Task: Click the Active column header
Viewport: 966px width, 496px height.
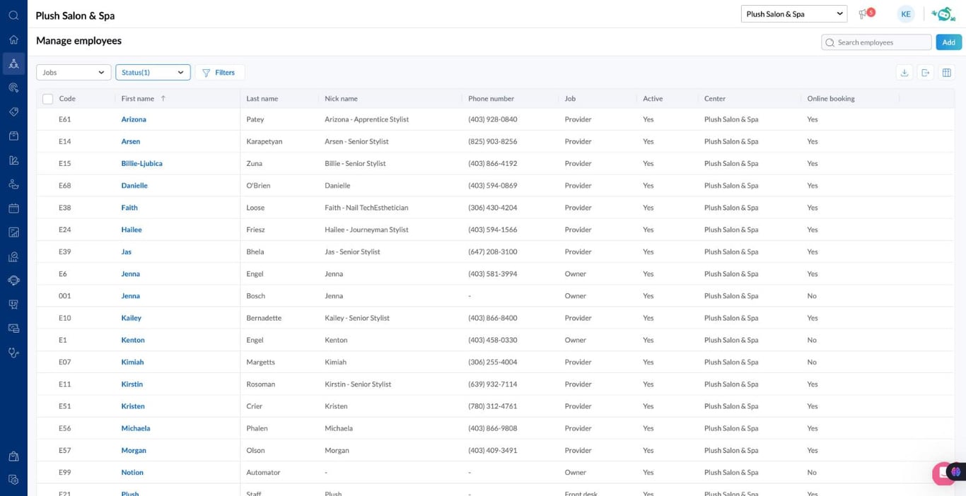Action: pos(653,99)
